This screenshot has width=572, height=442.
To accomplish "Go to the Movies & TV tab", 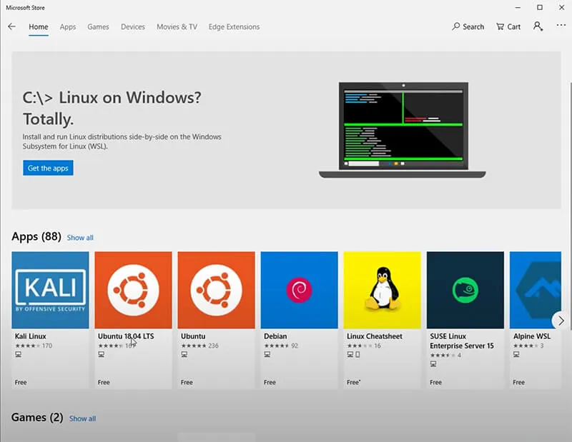I will coord(177,26).
